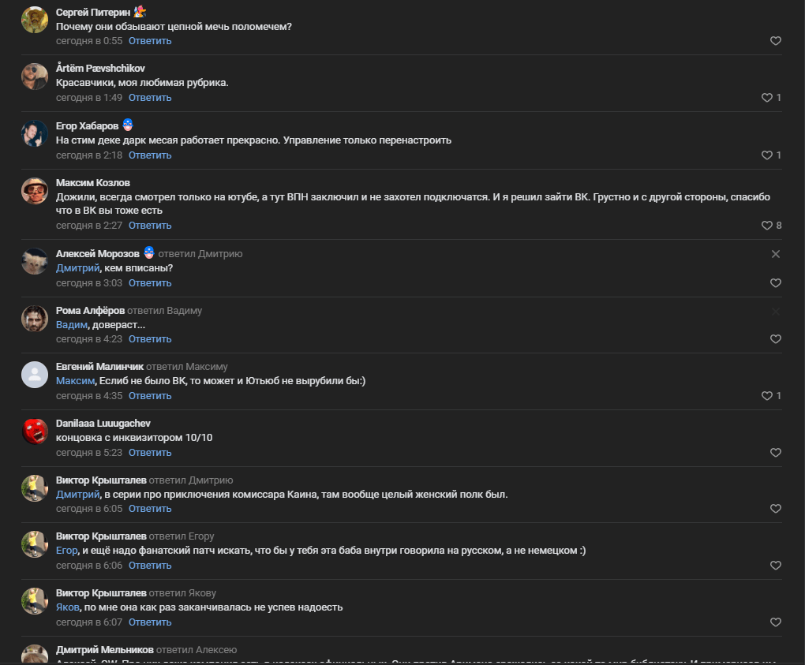Viewport: 805px width, 665px height.
Task: Click the emoji badge next to Егор Хабаров's name
Action: click(x=128, y=125)
